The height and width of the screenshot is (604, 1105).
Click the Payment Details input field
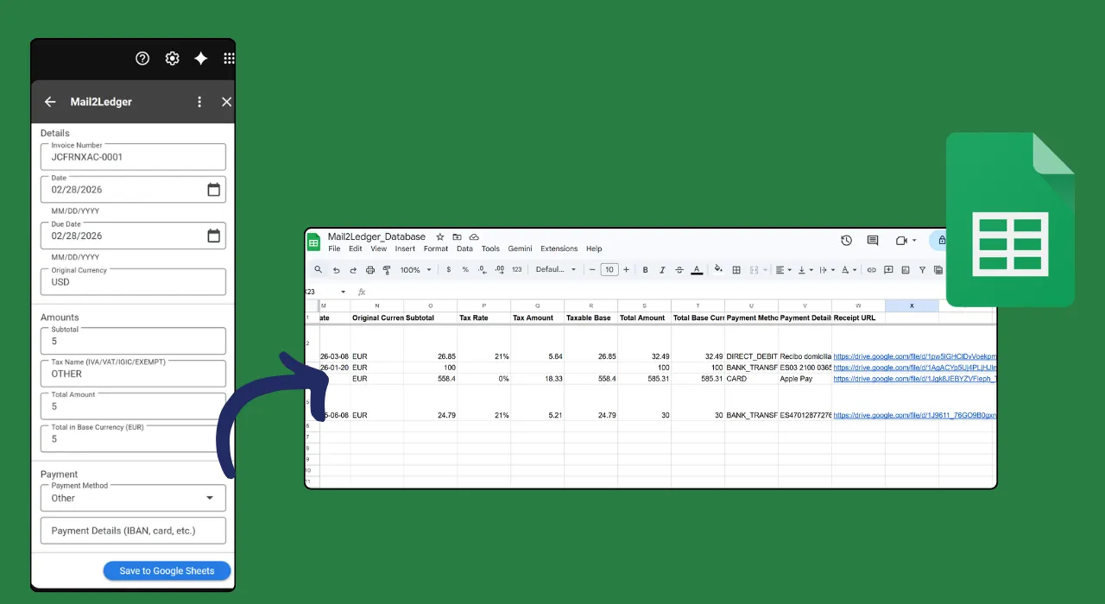click(132, 530)
